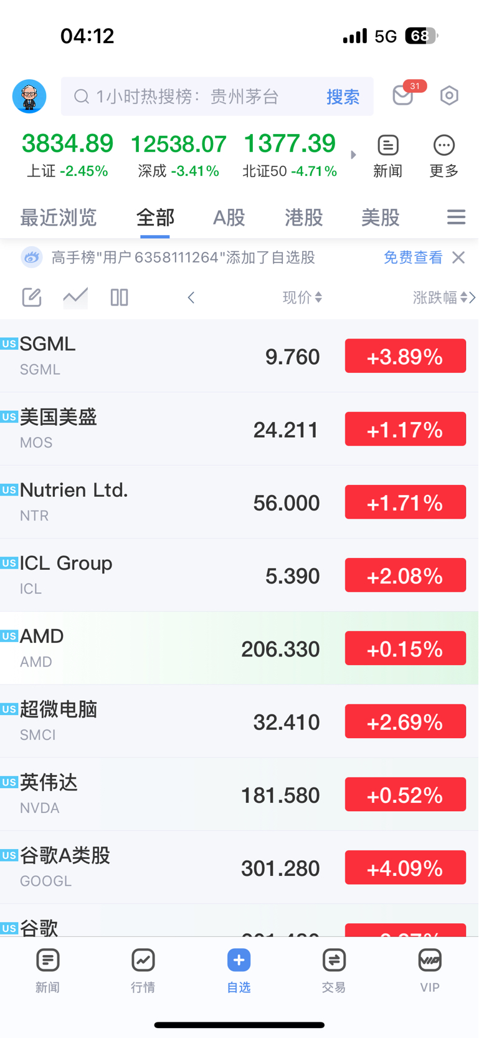The height and width of the screenshot is (1038, 479).
Task: Open the 更多 more options icon
Action: (443, 156)
